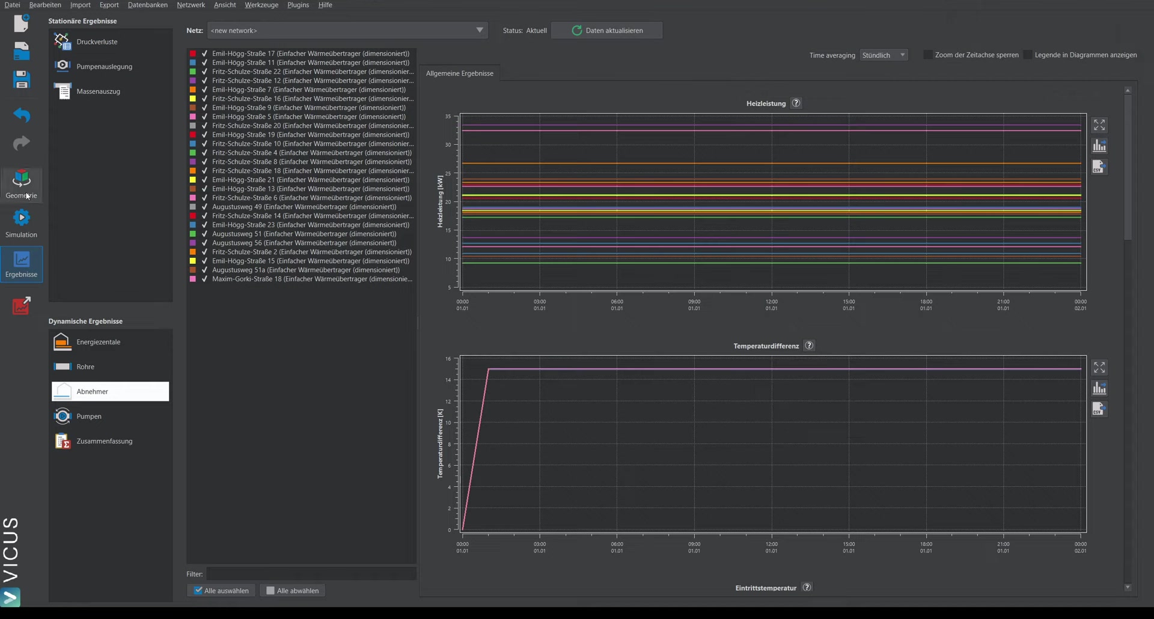Uncheck Fritz-Schulze-Straße 22 in list
This screenshot has width=1154, height=619.
(204, 72)
